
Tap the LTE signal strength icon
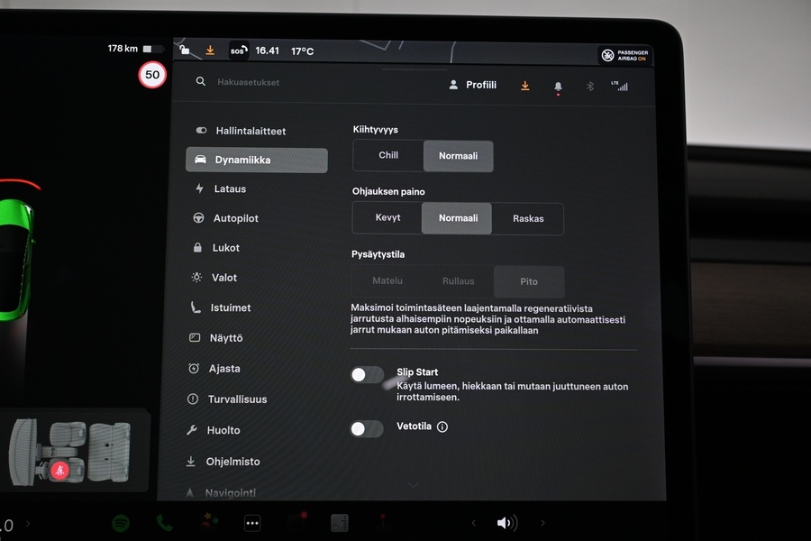tap(621, 84)
